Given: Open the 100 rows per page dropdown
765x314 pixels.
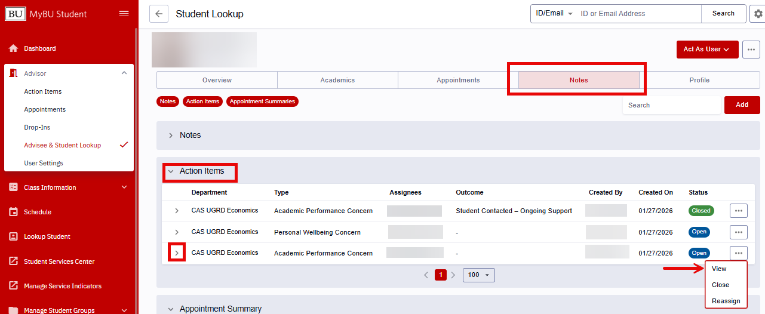Looking at the screenshot, I should click(478, 275).
